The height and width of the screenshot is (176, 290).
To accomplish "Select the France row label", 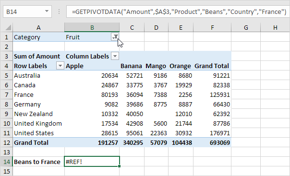I will (24, 94).
